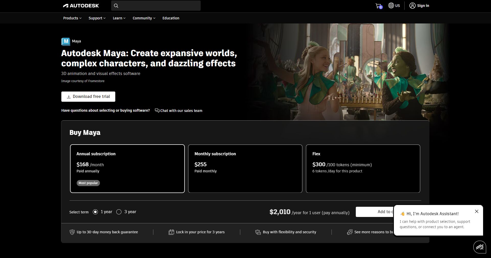Expand the Community dropdown
491x258 pixels.
(x=144, y=18)
